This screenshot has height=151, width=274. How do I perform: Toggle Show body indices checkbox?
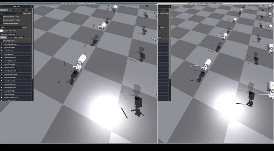(x=1, y=41)
